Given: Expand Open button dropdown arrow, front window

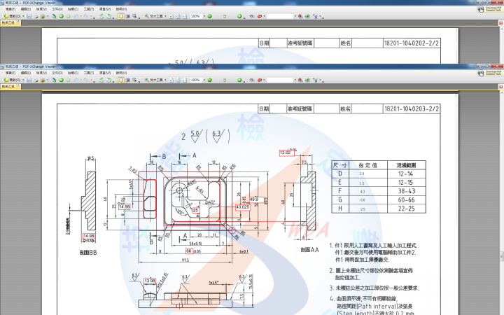Looking at the screenshot, I should point(23,80).
